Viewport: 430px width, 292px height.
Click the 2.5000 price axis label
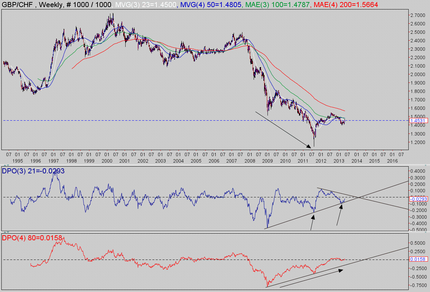(418, 32)
